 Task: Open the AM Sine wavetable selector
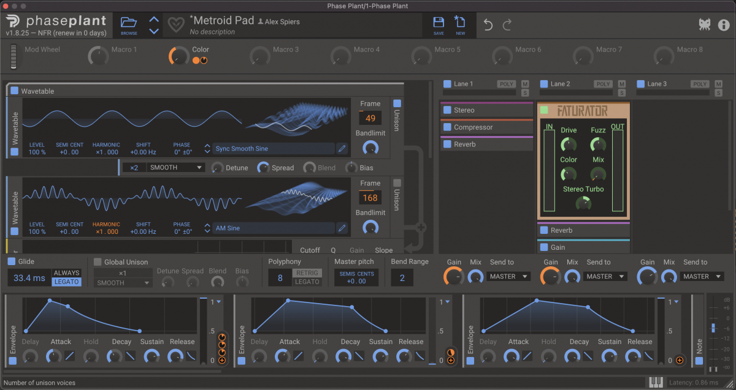point(274,228)
